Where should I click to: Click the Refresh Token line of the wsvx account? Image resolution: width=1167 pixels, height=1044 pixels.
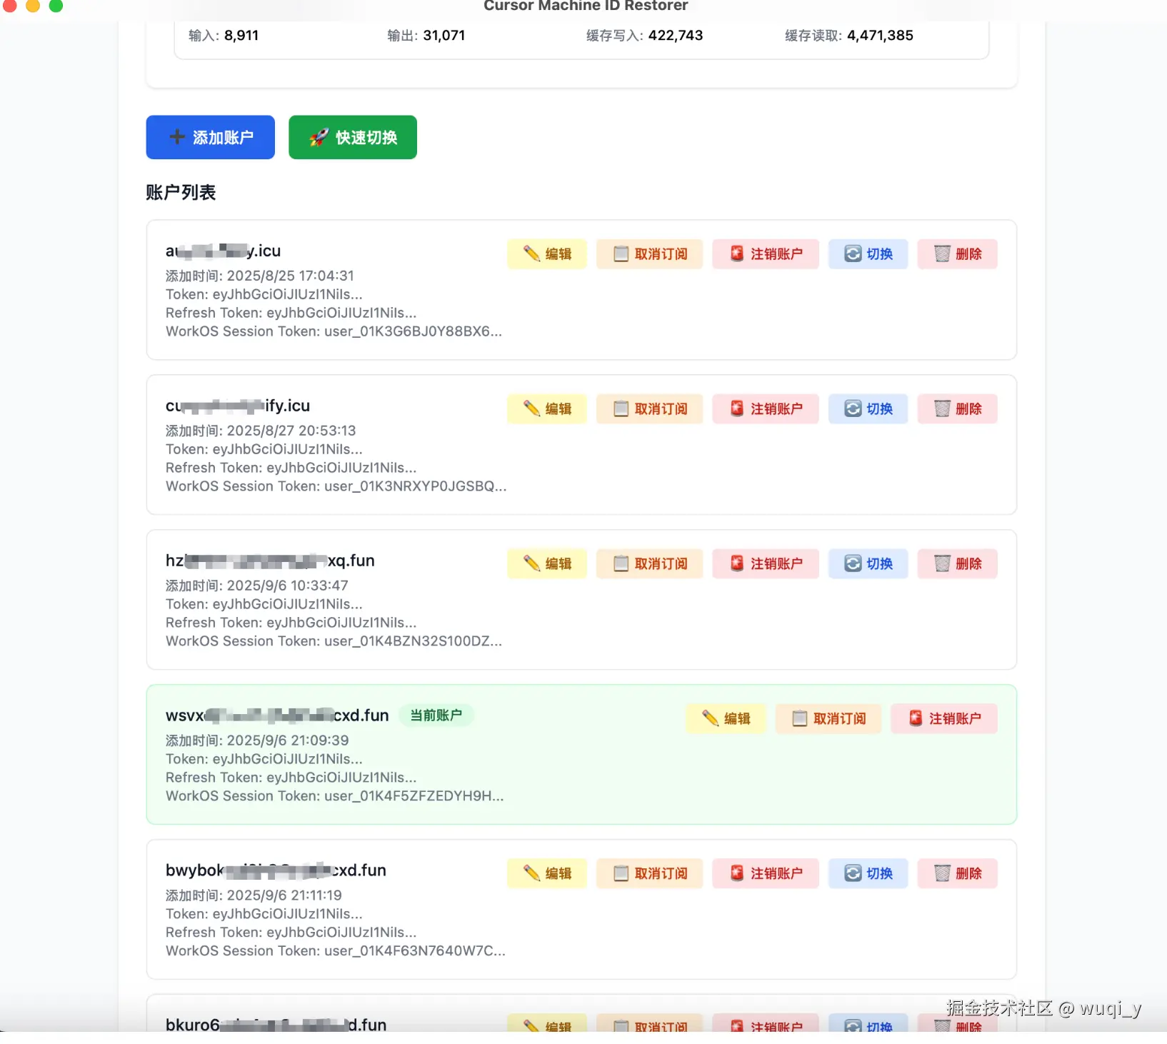291,778
